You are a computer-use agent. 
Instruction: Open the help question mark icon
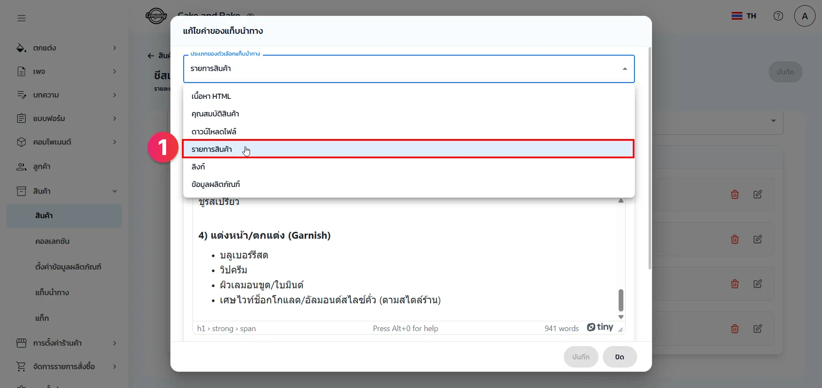(778, 16)
